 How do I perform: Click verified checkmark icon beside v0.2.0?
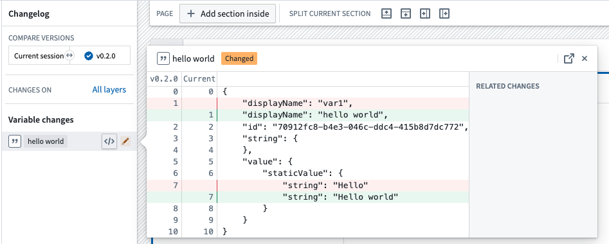pos(89,56)
